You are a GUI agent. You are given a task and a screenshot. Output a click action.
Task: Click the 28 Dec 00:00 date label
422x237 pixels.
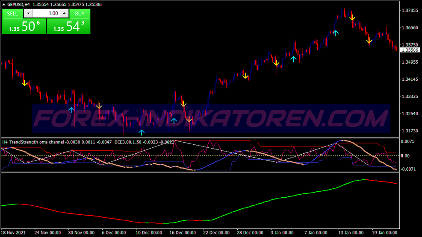pos(250,233)
